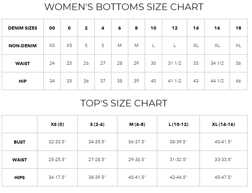Viewport: 252px width, 193px height.
Task: Click denim size 18 cell
Action: click(238, 28)
